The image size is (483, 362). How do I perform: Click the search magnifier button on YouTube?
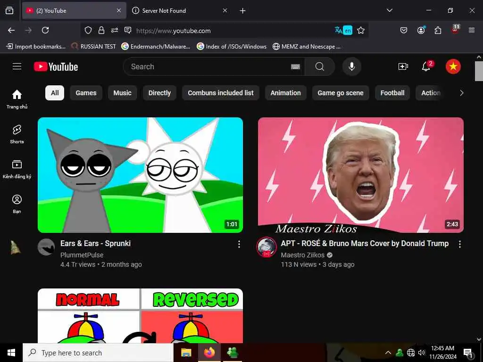[320, 66]
